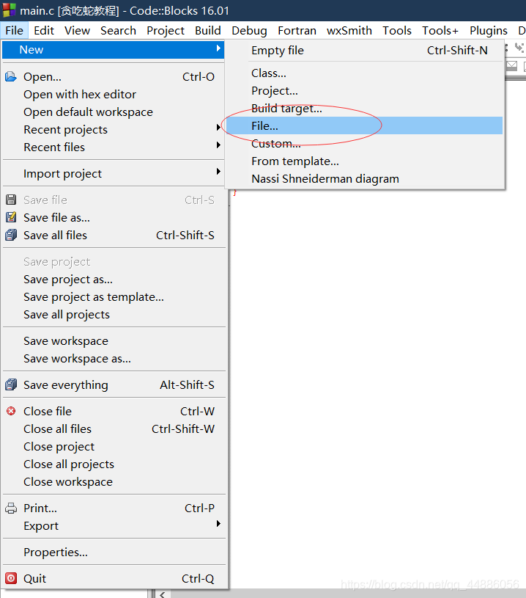Click the Save everything icon
This screenshot has width=526, height=598.
pos(11,384)
